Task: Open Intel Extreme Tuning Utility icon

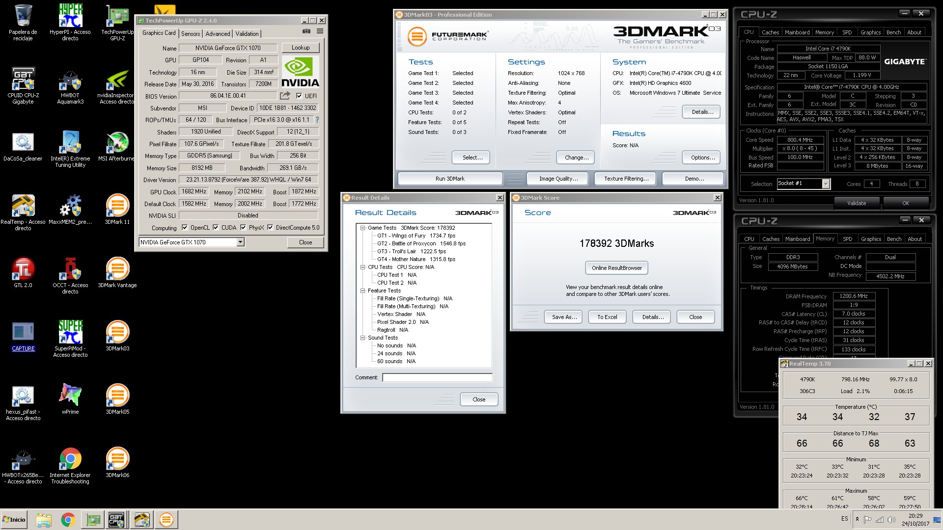Action: pos(70,149)
